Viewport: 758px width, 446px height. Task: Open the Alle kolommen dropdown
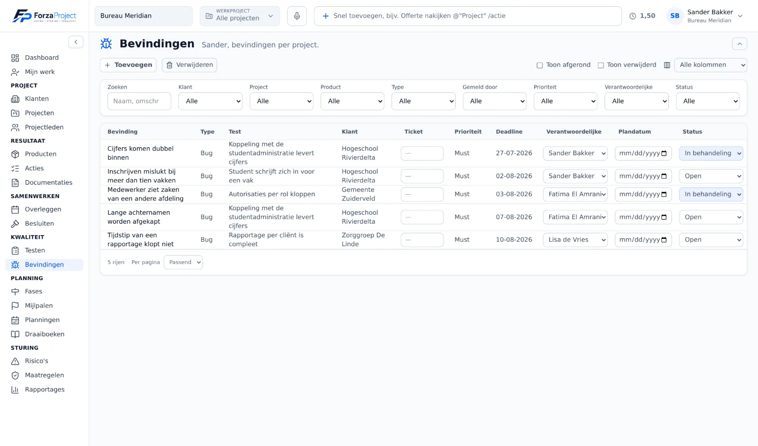coord(711,65)
